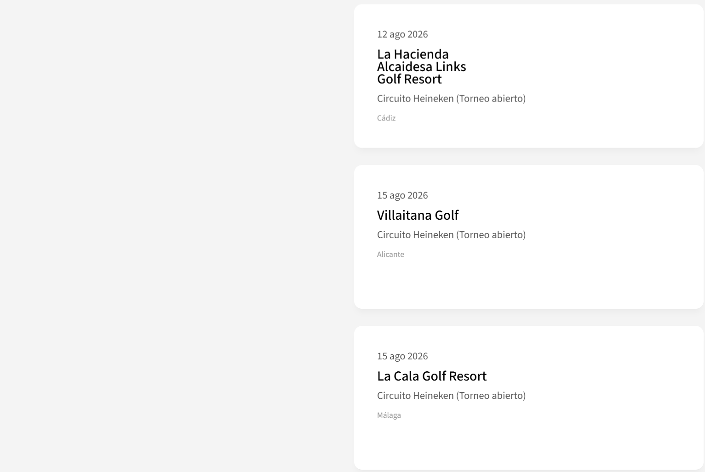The image size is (705, 472).
Task: Click the date on the La Cala card
Action: tap(402, 356)
